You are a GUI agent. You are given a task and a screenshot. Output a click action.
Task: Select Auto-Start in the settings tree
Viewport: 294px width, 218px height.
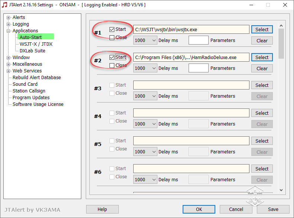(30, 38)
